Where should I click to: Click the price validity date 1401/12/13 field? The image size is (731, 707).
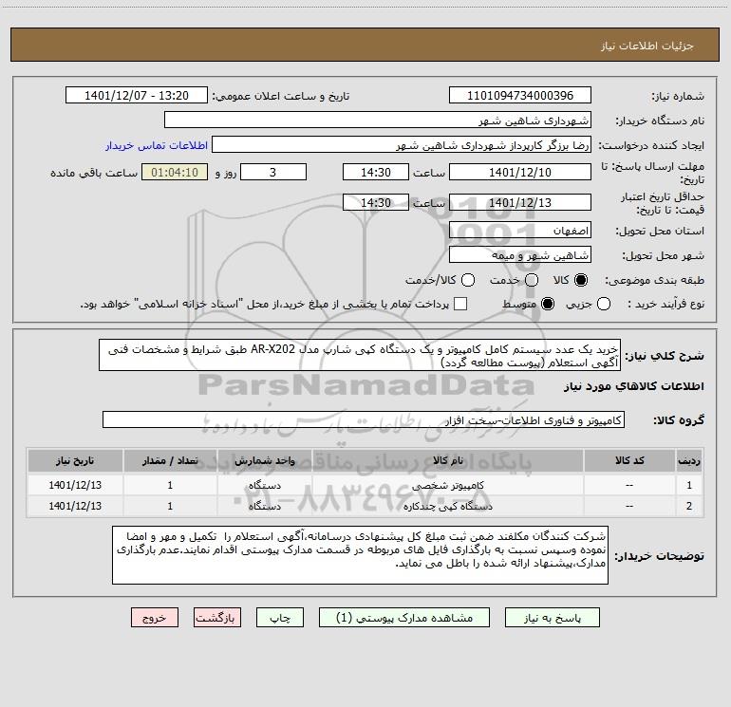(520, 202)
